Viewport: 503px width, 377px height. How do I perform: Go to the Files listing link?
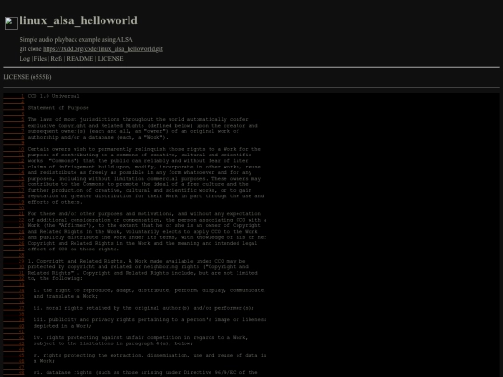40,59
